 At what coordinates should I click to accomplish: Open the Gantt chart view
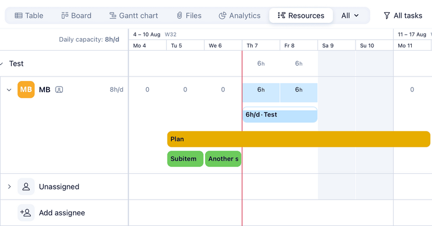(134, 16)
